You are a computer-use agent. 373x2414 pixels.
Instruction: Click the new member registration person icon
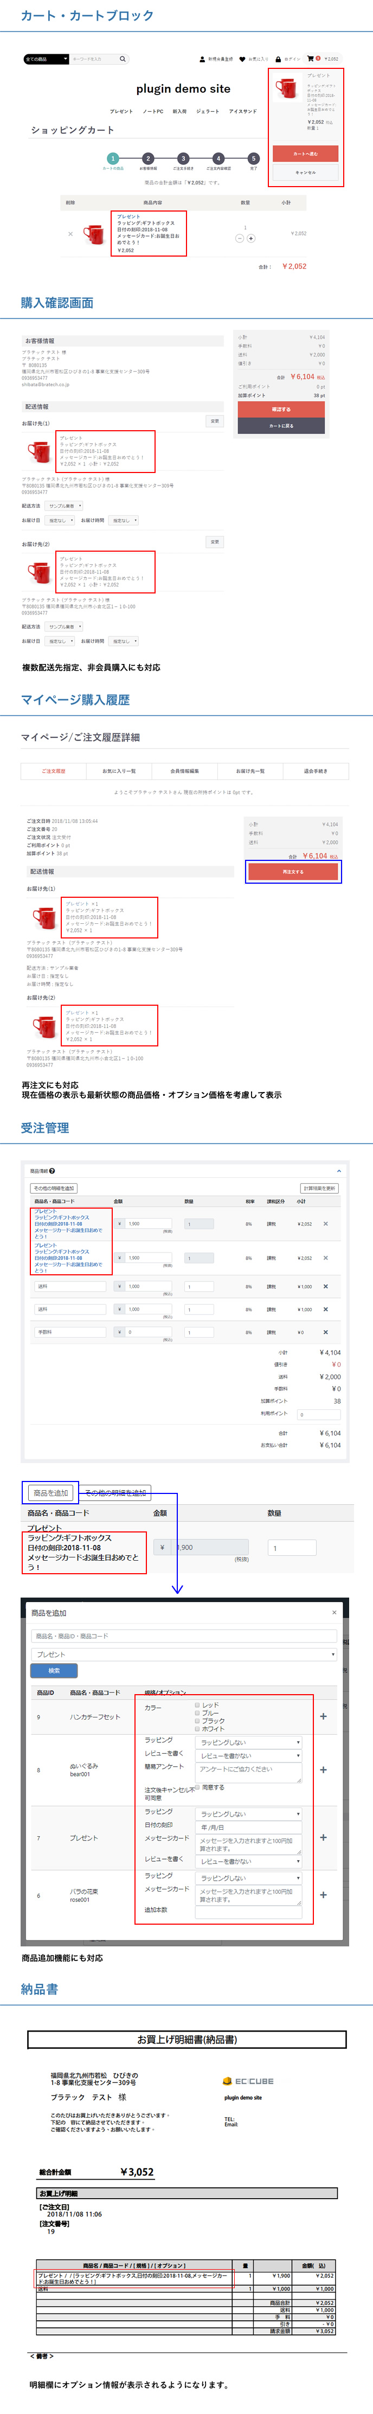pos(202,59)
